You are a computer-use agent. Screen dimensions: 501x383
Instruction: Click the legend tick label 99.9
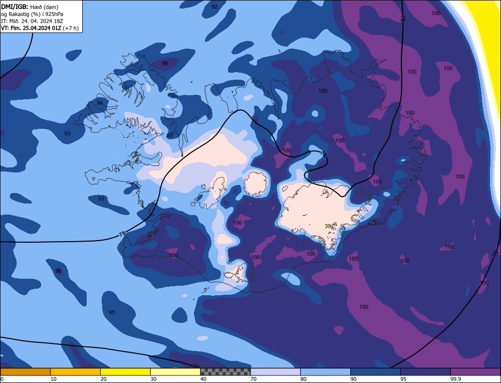455,379
